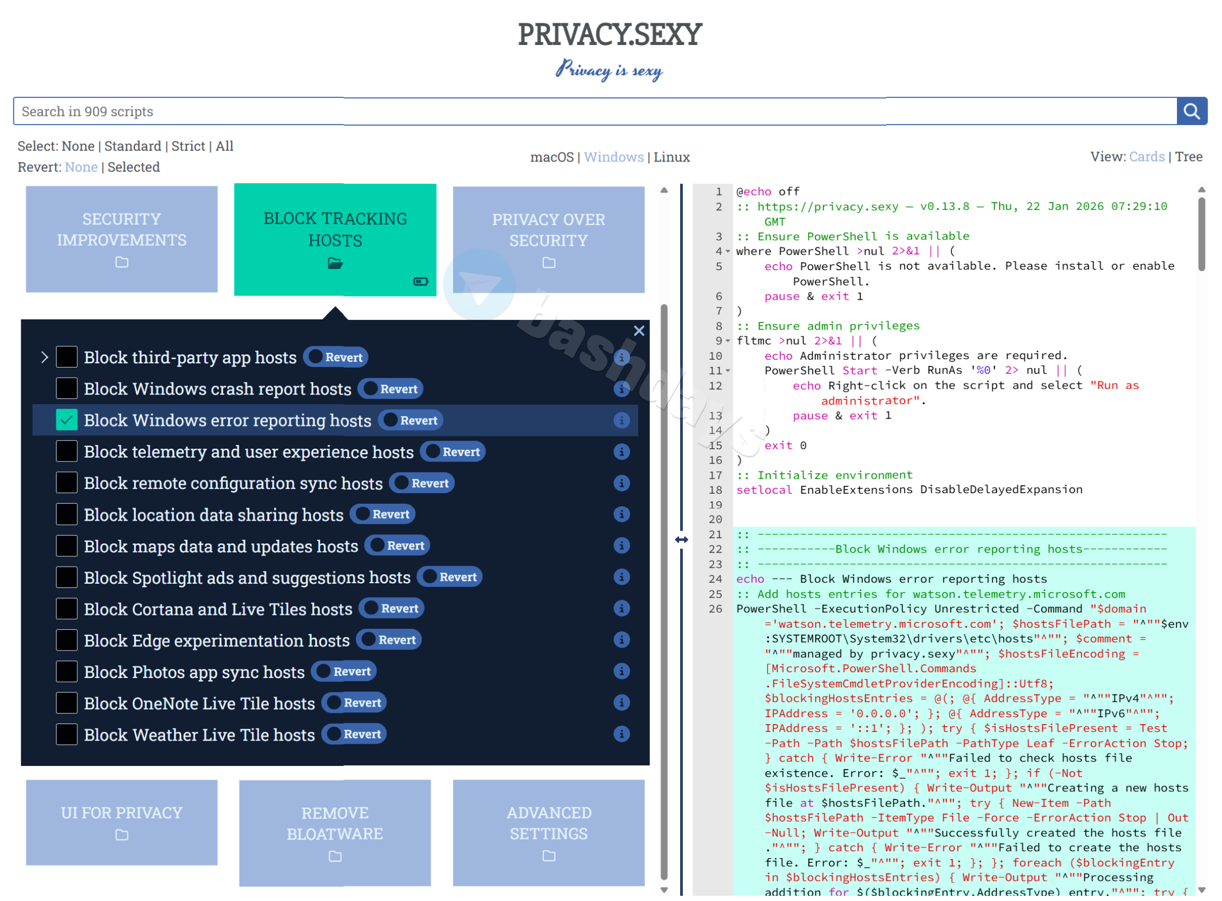Check Block Cortana and Live Tiles hosts
1222x901 pixels.
click(x=67, y=609)
